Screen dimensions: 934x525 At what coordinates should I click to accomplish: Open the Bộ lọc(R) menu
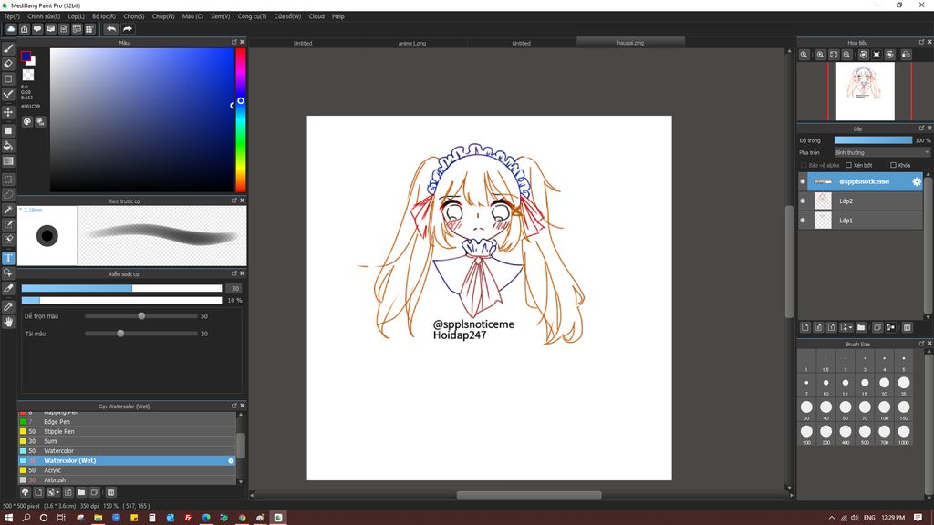pos(104,16)
